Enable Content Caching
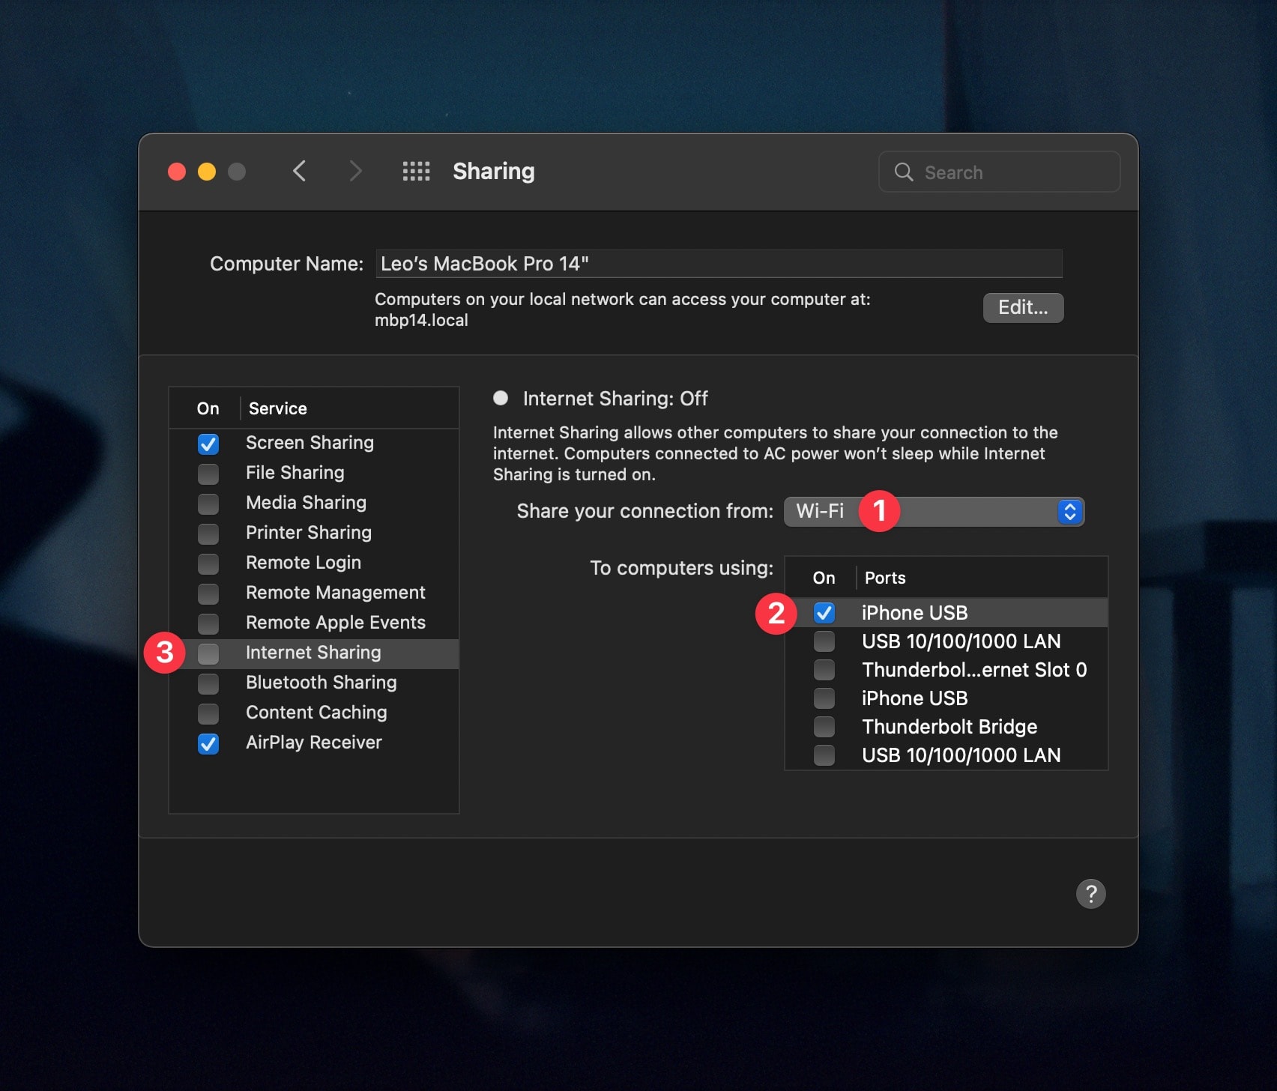Viewport: 1277px width, 1091px height. (208, 713)
